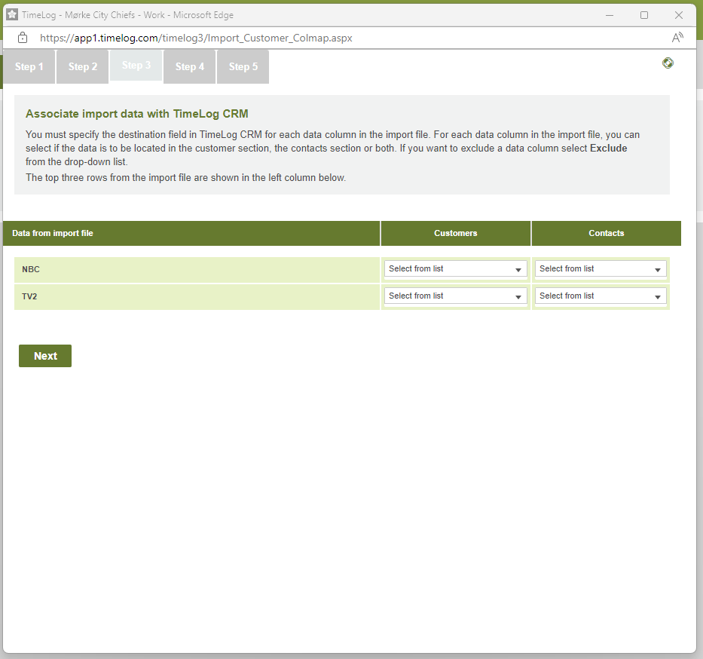
Task: Expand the Contacts dropdown for NBC row
Action: click(601, 269)
